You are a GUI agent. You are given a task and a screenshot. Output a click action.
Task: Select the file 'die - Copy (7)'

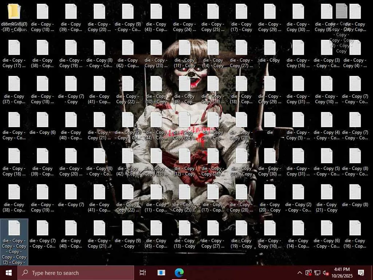pyautogui.click(x=71, y=196)
